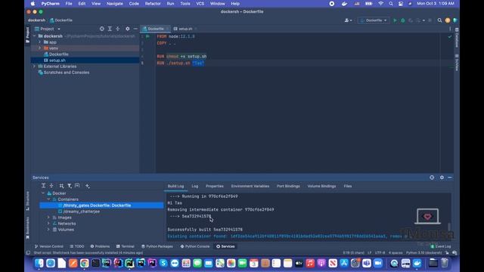Open the Terminal tool window
The image size is (484, 272).
(125, 246)
